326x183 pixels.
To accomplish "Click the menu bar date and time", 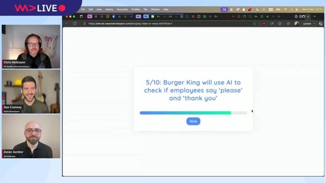I will (312, 10).
